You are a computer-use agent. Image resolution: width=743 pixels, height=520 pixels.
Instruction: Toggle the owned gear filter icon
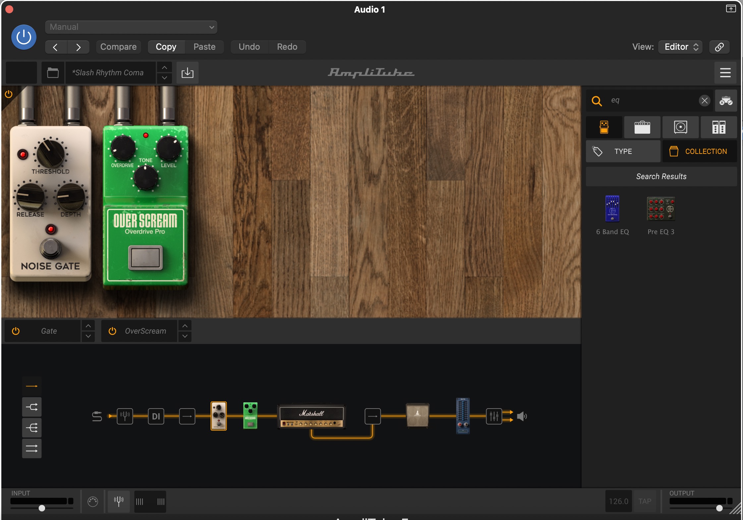(x=726, y=100)
